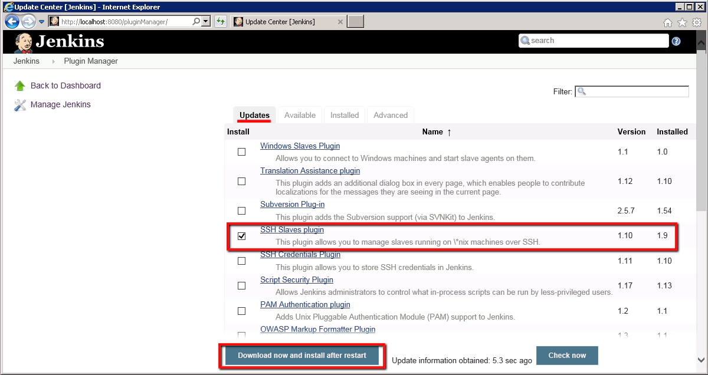Click the browser refresh icon
The width and height of the screenshot is (708, 375).
220,22
